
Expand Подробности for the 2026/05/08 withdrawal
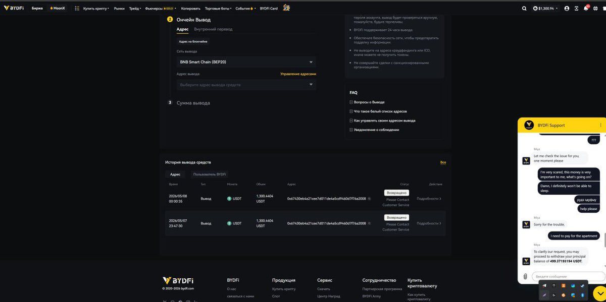tap(429, 199)
